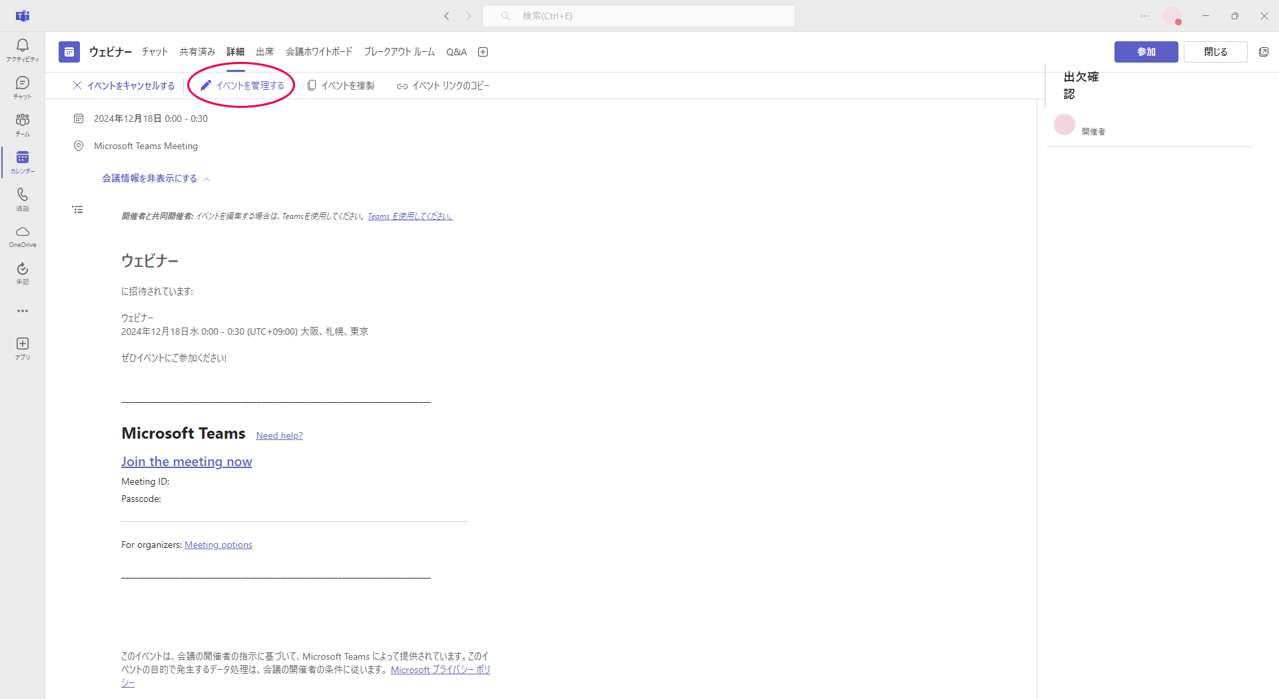Screen dimensions: 1279x699
Task: Open the Calls icon in the sidebar
Action: [x=23, y=198]
